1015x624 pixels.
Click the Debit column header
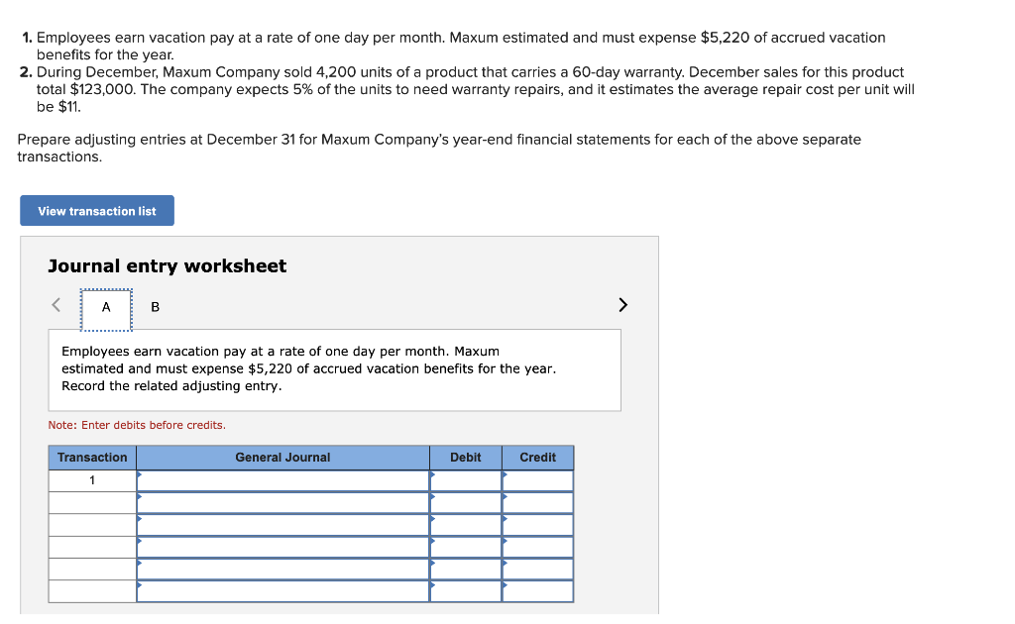coord(465,457)
